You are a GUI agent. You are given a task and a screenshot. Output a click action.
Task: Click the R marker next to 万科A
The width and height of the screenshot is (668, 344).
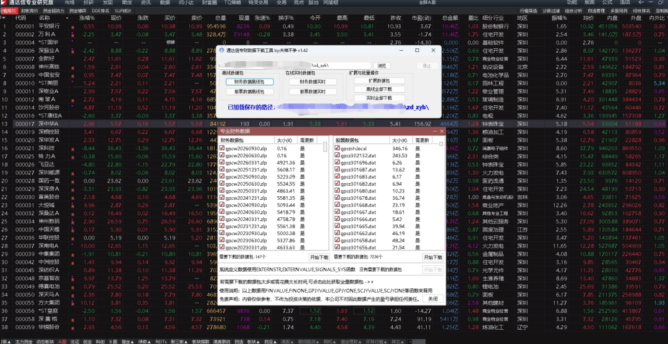click(x=73, y=35)
